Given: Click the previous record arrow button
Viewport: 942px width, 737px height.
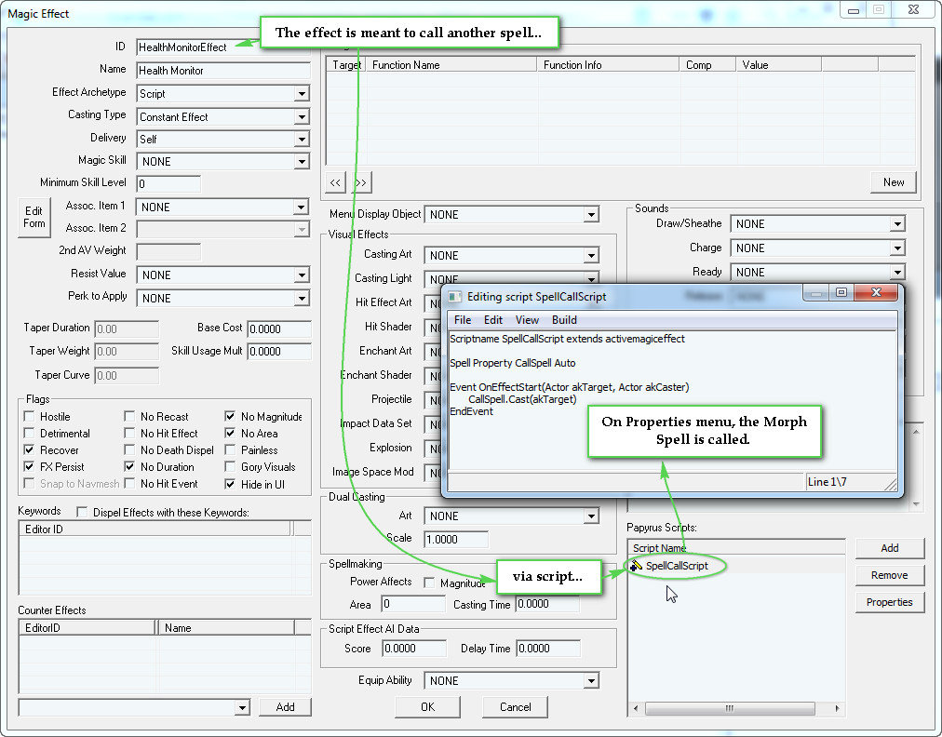Looking at the screenshot, I should click(x=334, y=182).
